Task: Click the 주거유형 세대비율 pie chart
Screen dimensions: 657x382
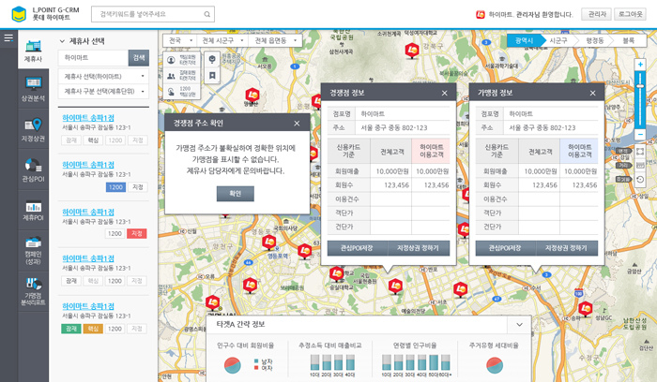Action: pos(495,365)
